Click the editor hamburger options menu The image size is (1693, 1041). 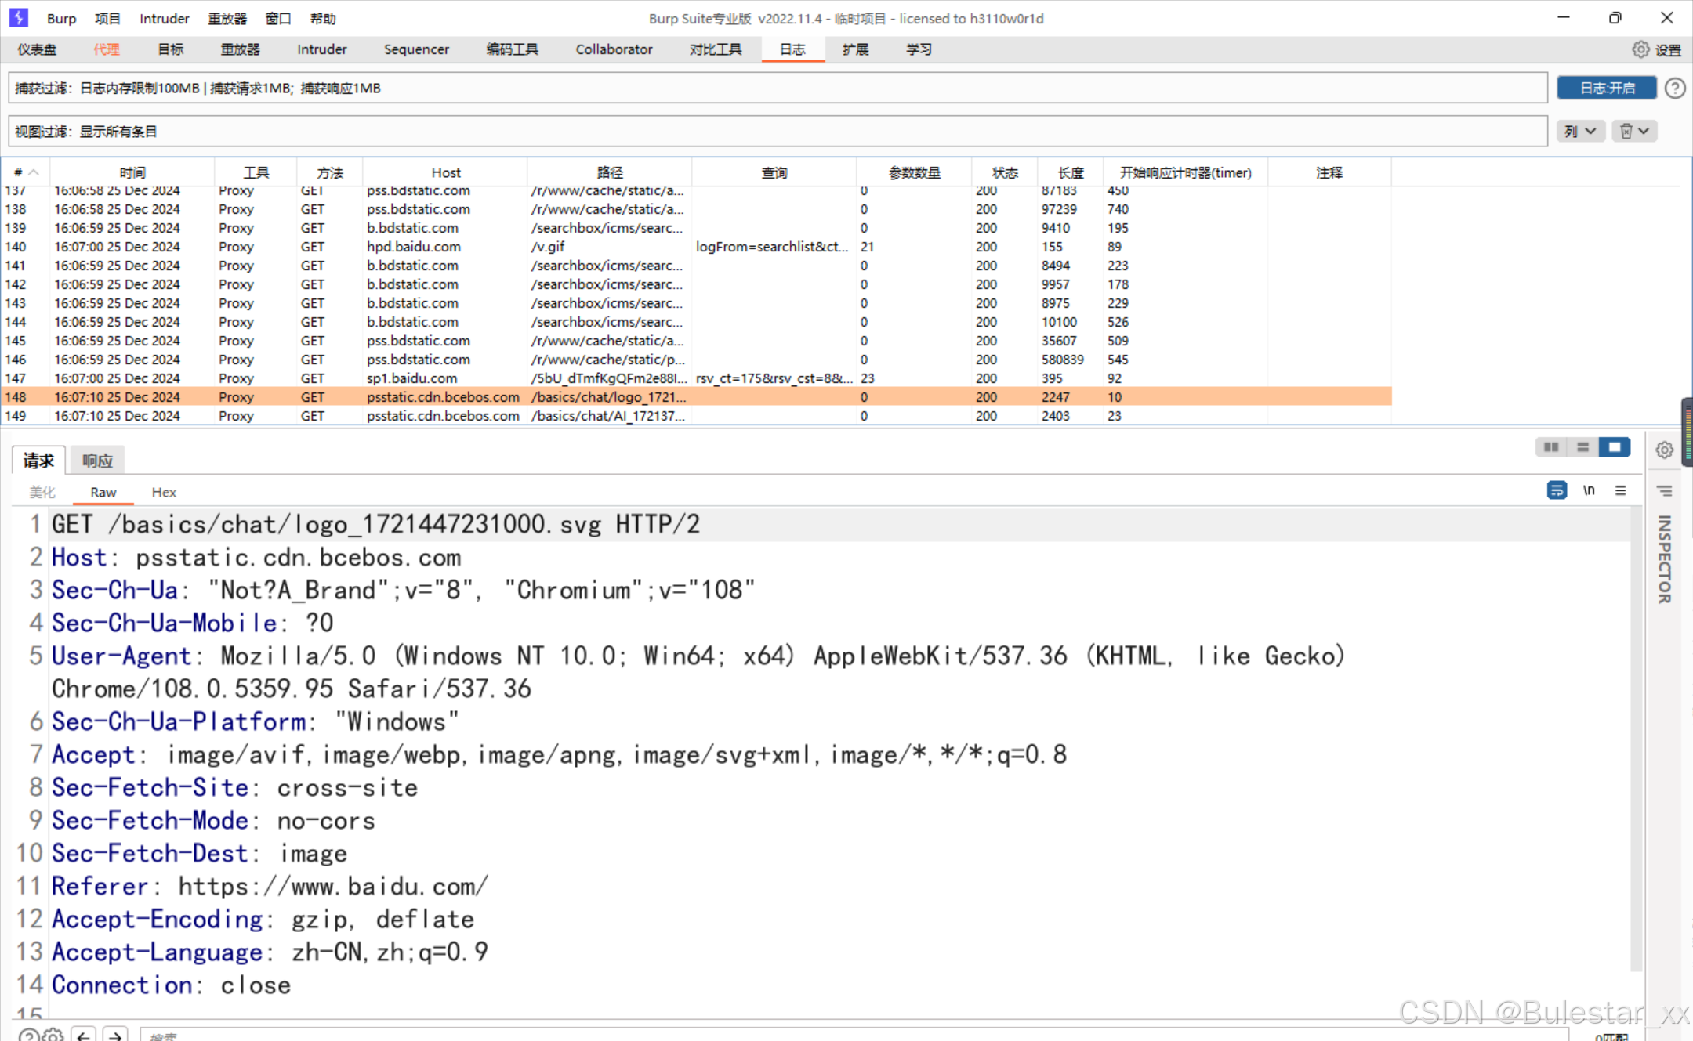[1620, 490]
